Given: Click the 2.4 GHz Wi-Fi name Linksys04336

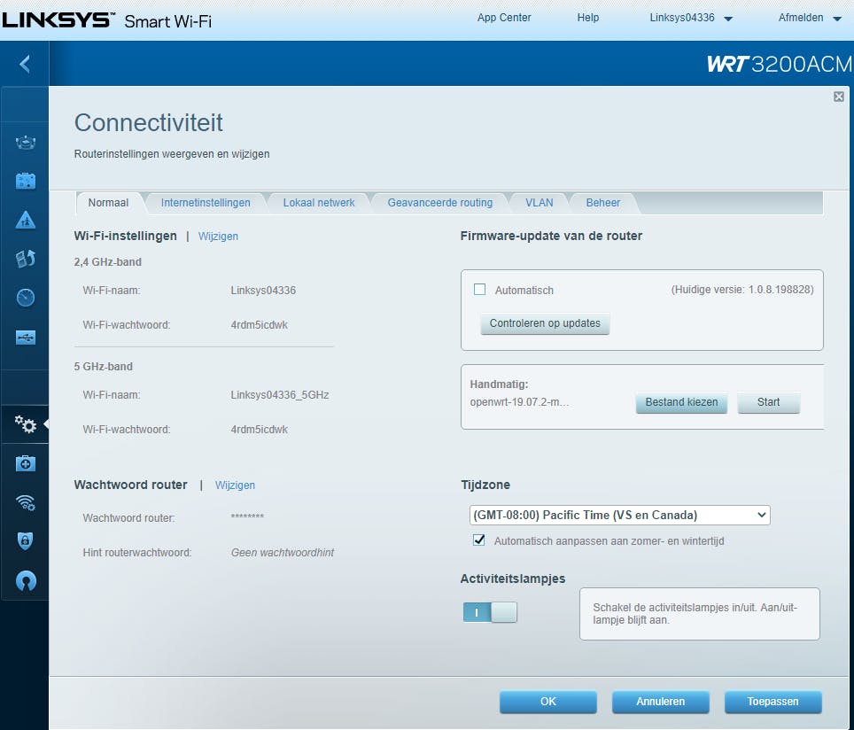Looking at the screenshot, I should 263,291.
